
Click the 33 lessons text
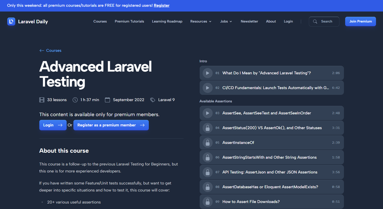point(57,100)
